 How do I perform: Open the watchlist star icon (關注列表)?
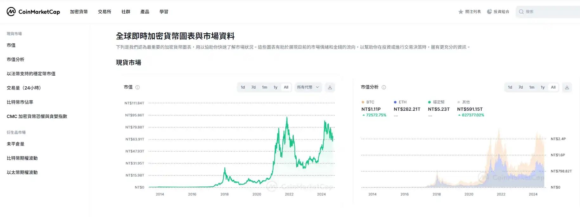point(461,12)
